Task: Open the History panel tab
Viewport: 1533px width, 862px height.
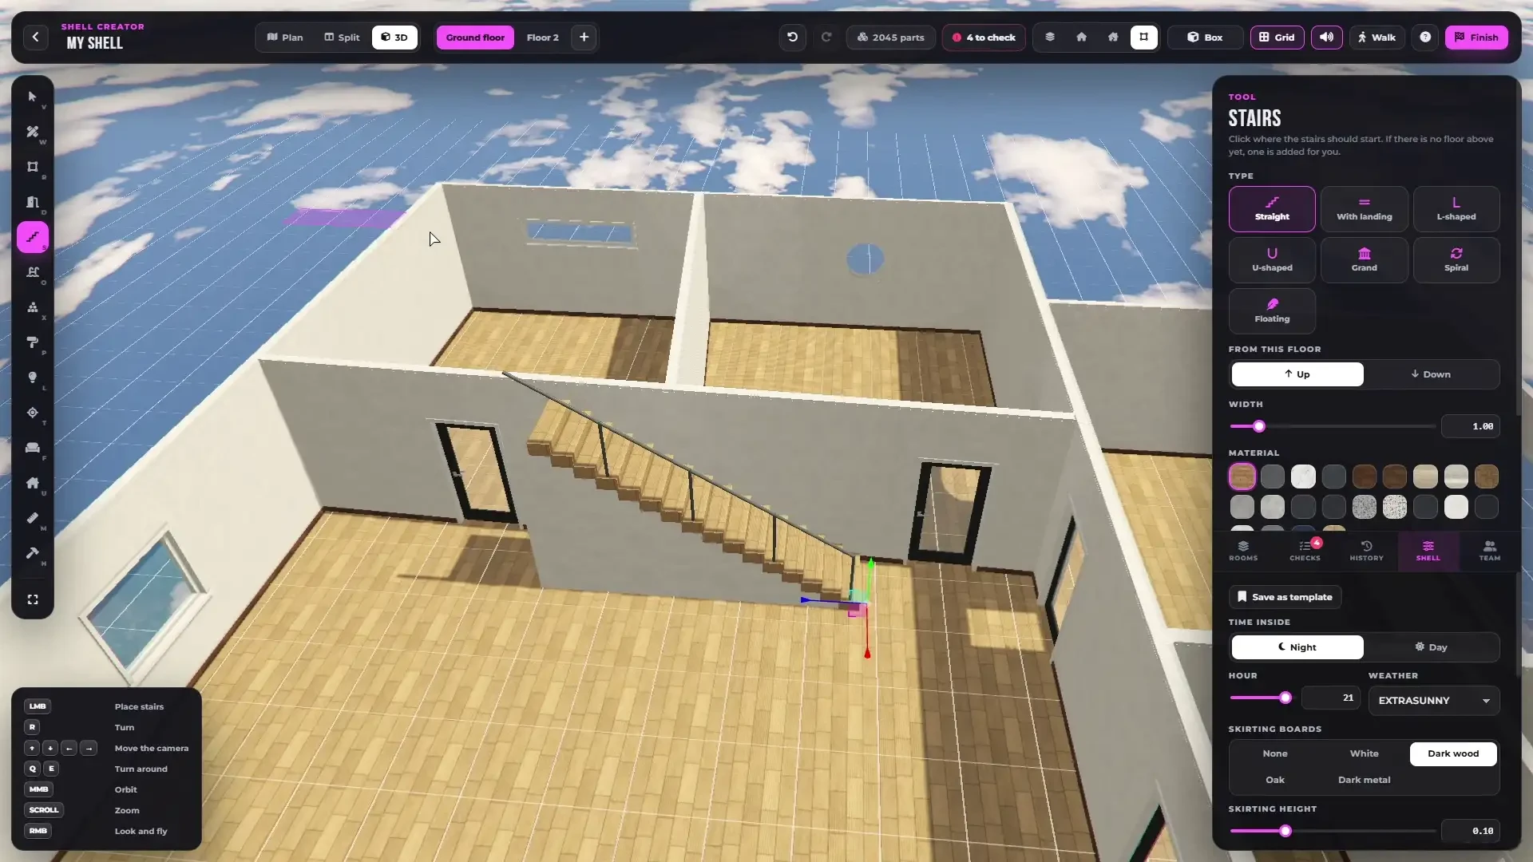Action: [x=1366, y=551]
